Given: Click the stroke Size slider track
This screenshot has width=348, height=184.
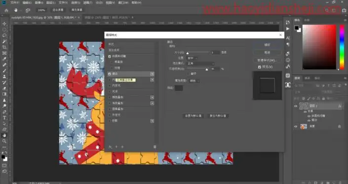Looking at the screenshot, I should click(x=198, y=53).
